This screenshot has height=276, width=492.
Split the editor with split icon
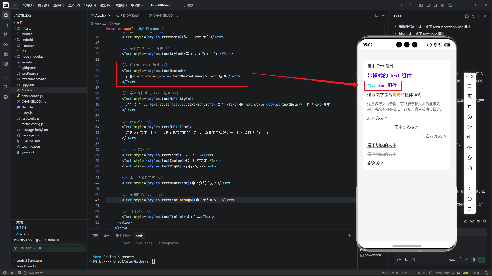(x=377, y=15)
